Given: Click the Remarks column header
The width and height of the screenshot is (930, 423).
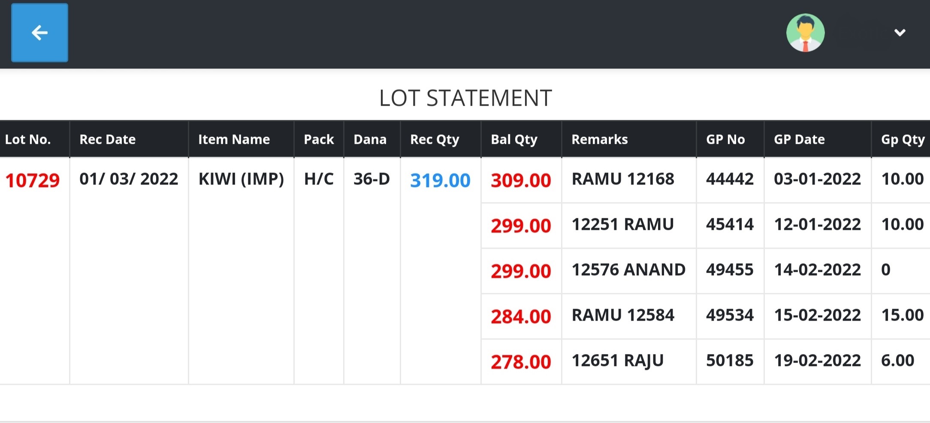Looking at the screenshot, I should [x=600, y=139].
